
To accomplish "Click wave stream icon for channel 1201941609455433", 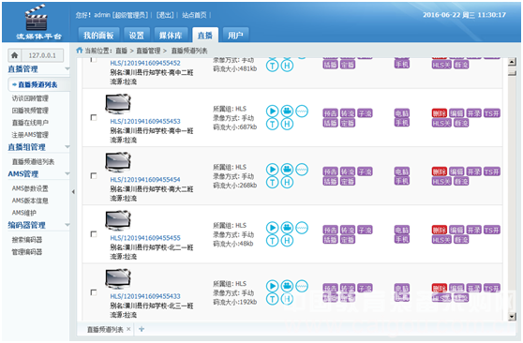I will (x=302, y=286).
